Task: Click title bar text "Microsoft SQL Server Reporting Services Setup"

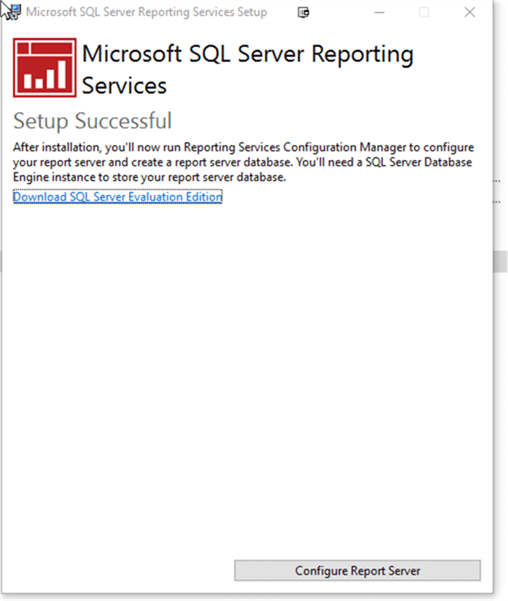Action: tap(147, 12)
